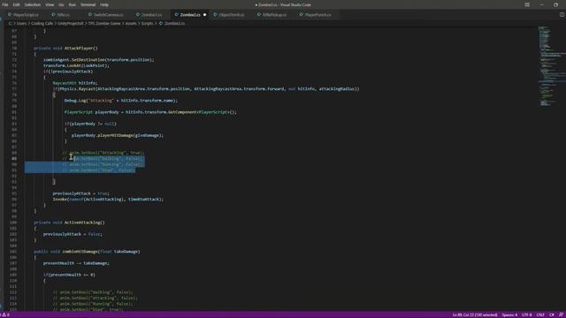
Task: Click the UTF-8 encoding status
Action: point(527,314)
